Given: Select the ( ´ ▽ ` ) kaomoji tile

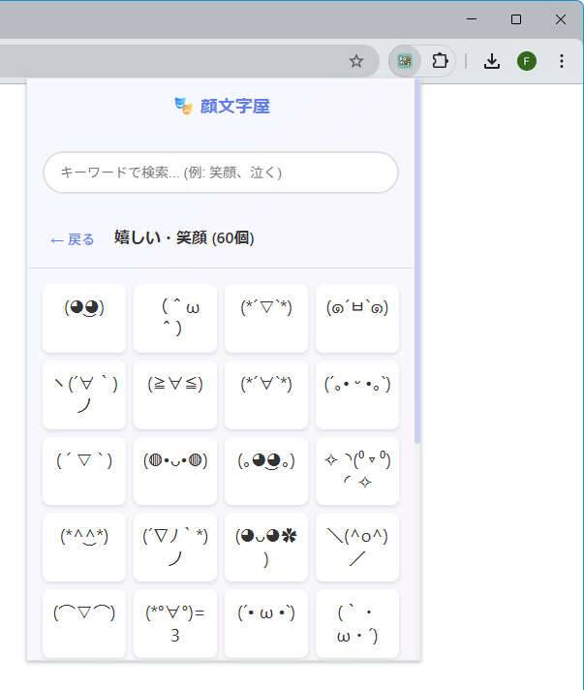Looking at the screenshot, I should (x=84, y=471).
